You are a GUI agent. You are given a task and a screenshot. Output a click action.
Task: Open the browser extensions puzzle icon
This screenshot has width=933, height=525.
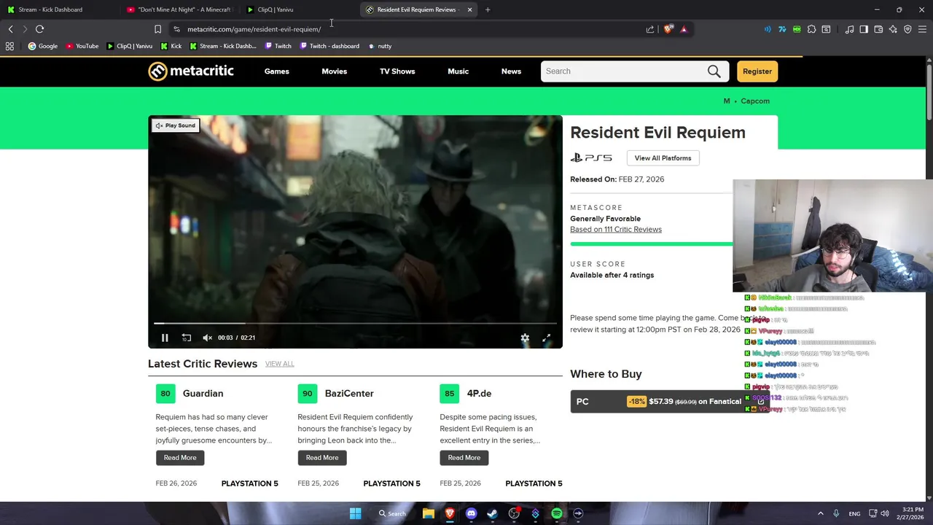tap(811, 29)
